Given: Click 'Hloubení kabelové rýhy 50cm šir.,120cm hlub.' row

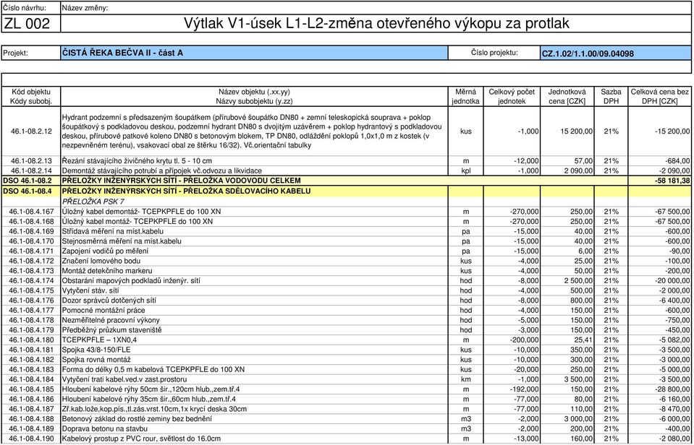Looking at the screenshot, I should point(347,389).
